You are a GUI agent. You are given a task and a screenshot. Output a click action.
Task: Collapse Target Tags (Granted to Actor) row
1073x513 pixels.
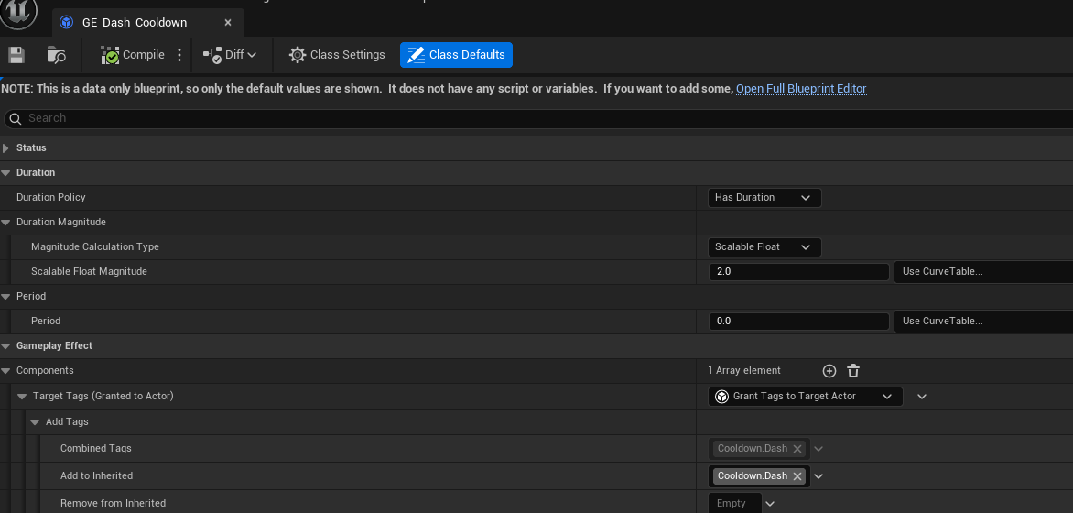[x=21, y=397]
